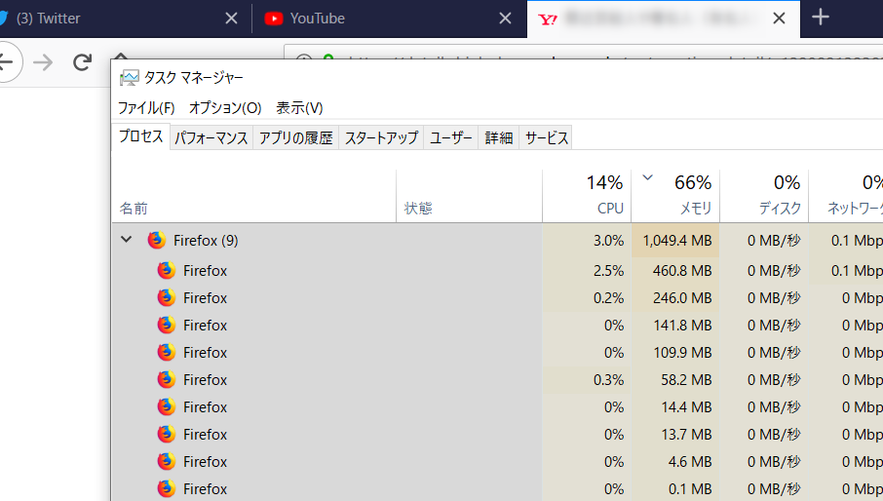Switch to the サービス tab

point(546,137)
